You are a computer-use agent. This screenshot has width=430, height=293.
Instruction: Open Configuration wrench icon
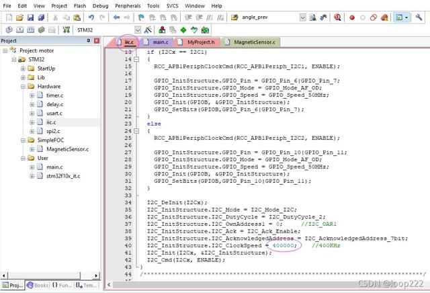pyautogui.click(x=419, y=17)
